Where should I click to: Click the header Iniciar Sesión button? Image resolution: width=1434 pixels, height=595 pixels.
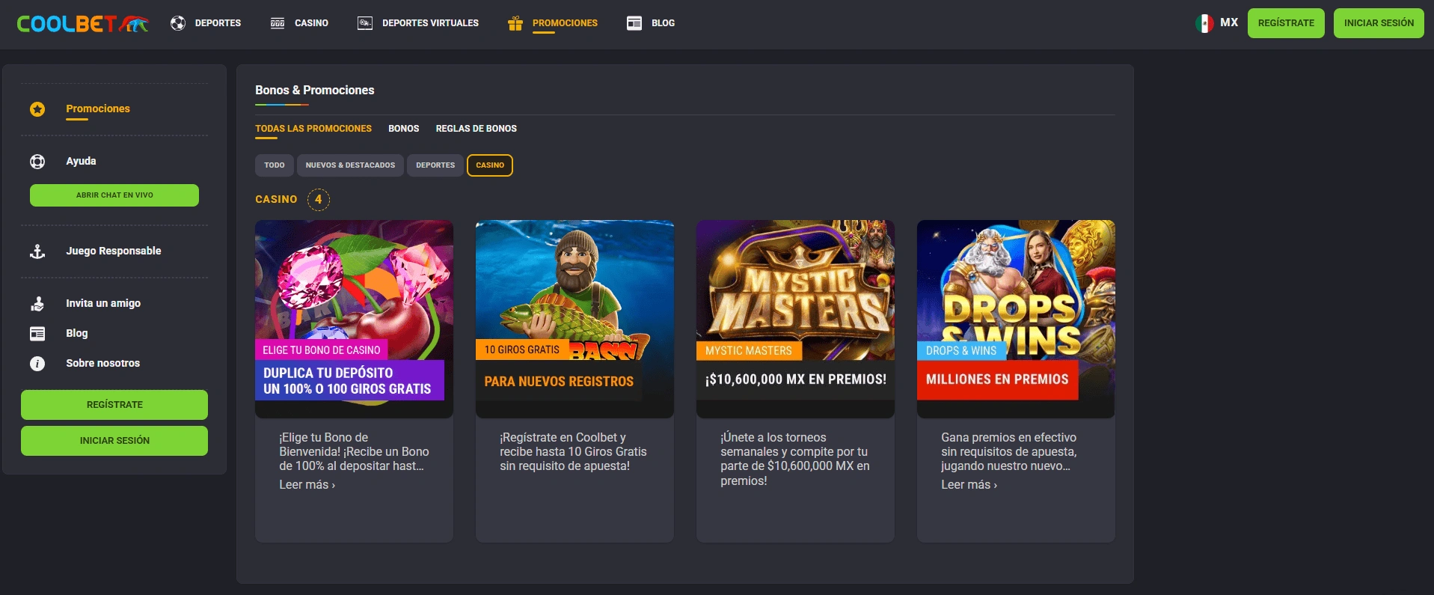[1379, 23]
